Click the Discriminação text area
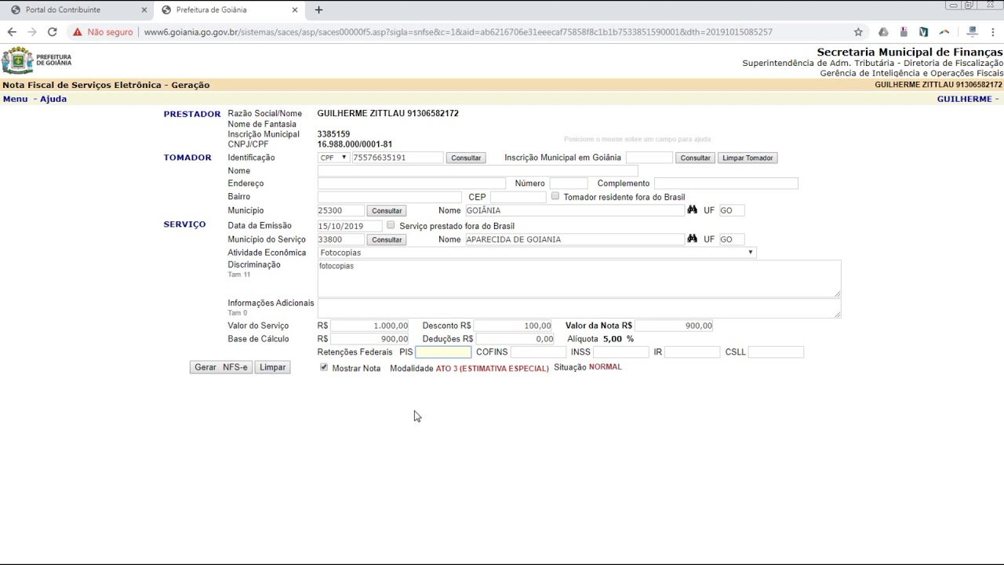The height and width of the screenshot is (565, 1004). (579, 279)
